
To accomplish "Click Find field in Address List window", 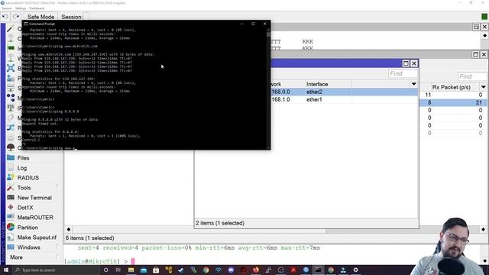I will click(x=403, y=73).
